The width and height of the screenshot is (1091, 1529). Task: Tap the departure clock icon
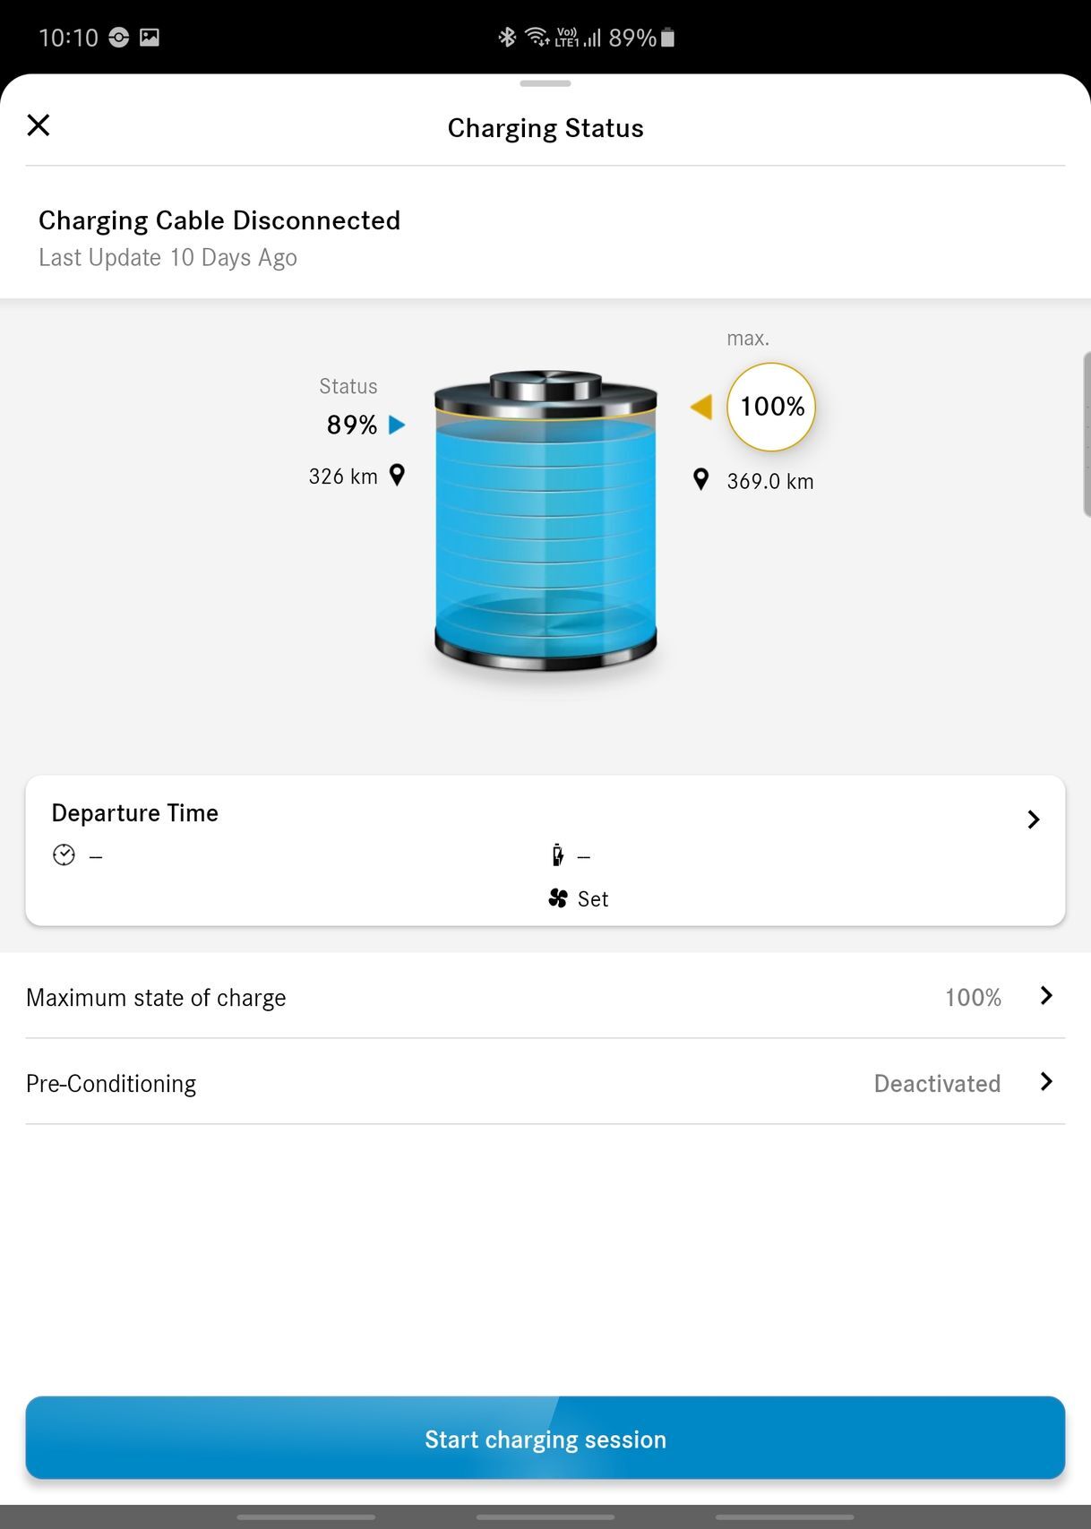click(64, 855)
